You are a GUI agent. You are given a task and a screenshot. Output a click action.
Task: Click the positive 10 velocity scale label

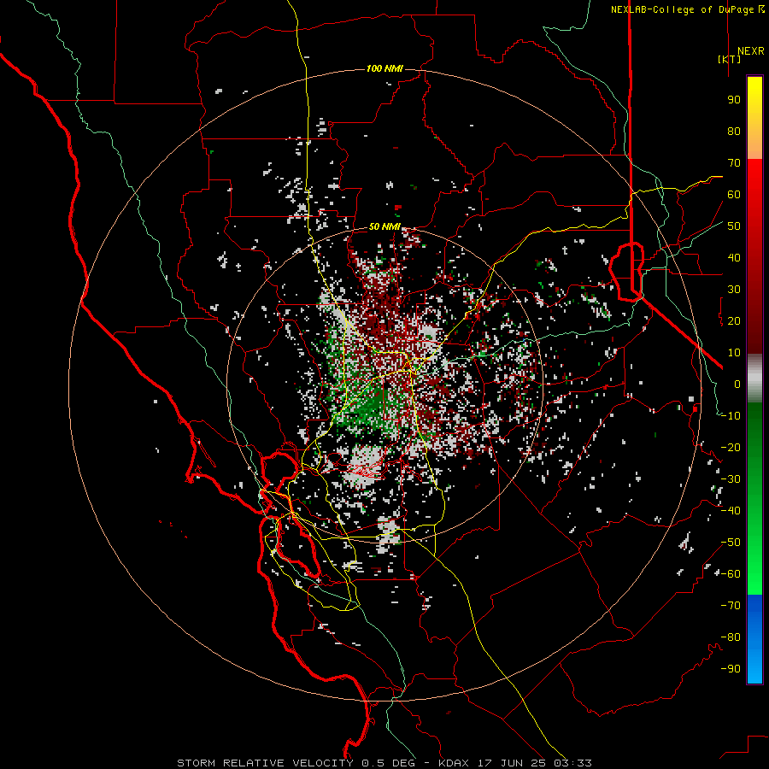click(x=734, y=353)
